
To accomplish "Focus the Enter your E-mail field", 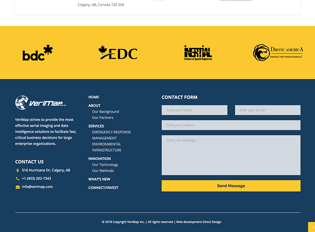I will 268,110.
